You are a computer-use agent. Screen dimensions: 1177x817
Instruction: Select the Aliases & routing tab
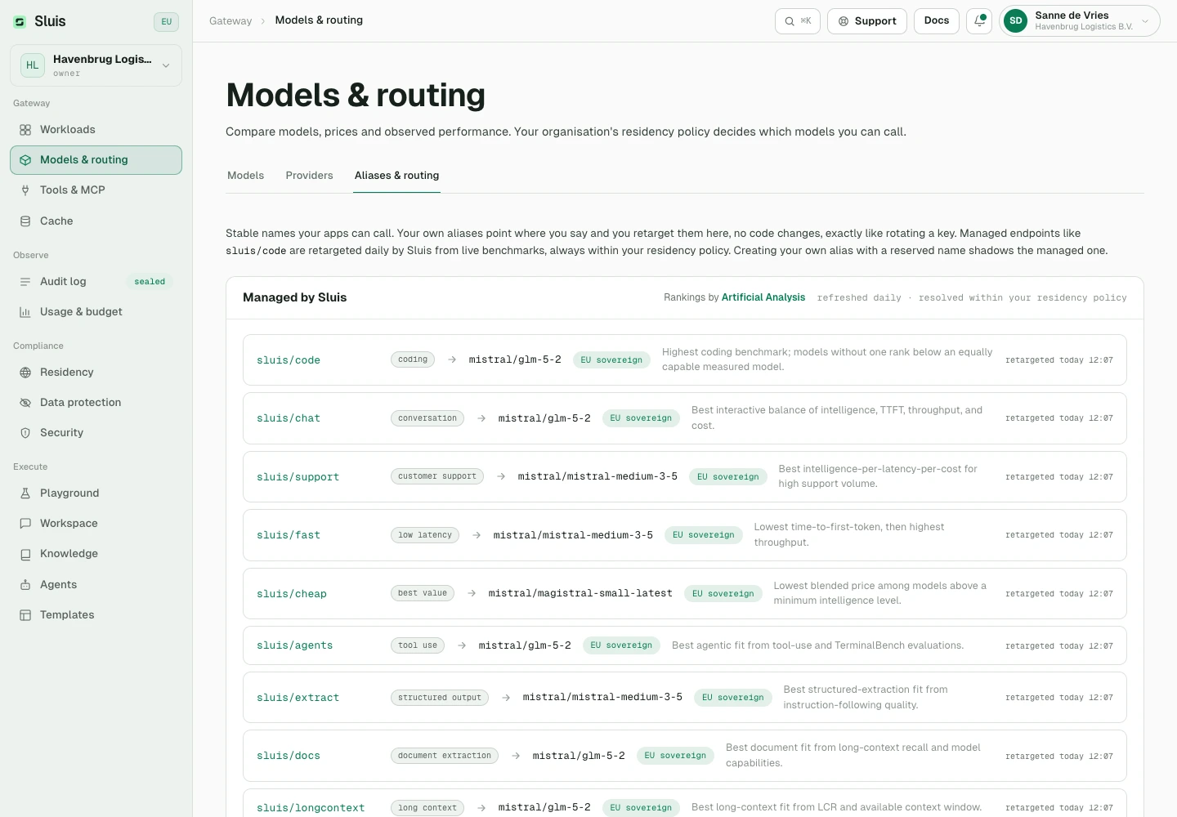tap(396, 176)
